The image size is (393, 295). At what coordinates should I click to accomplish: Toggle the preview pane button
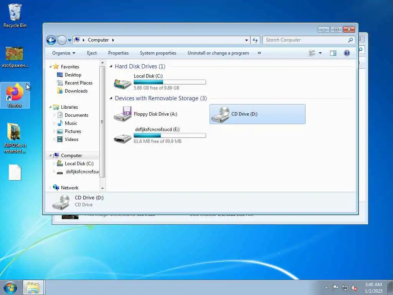tap(333, 53)
